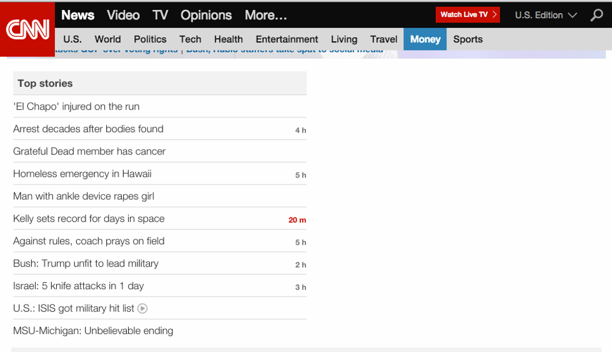Open "Kelly sets record for days in space"

point(89,219)
